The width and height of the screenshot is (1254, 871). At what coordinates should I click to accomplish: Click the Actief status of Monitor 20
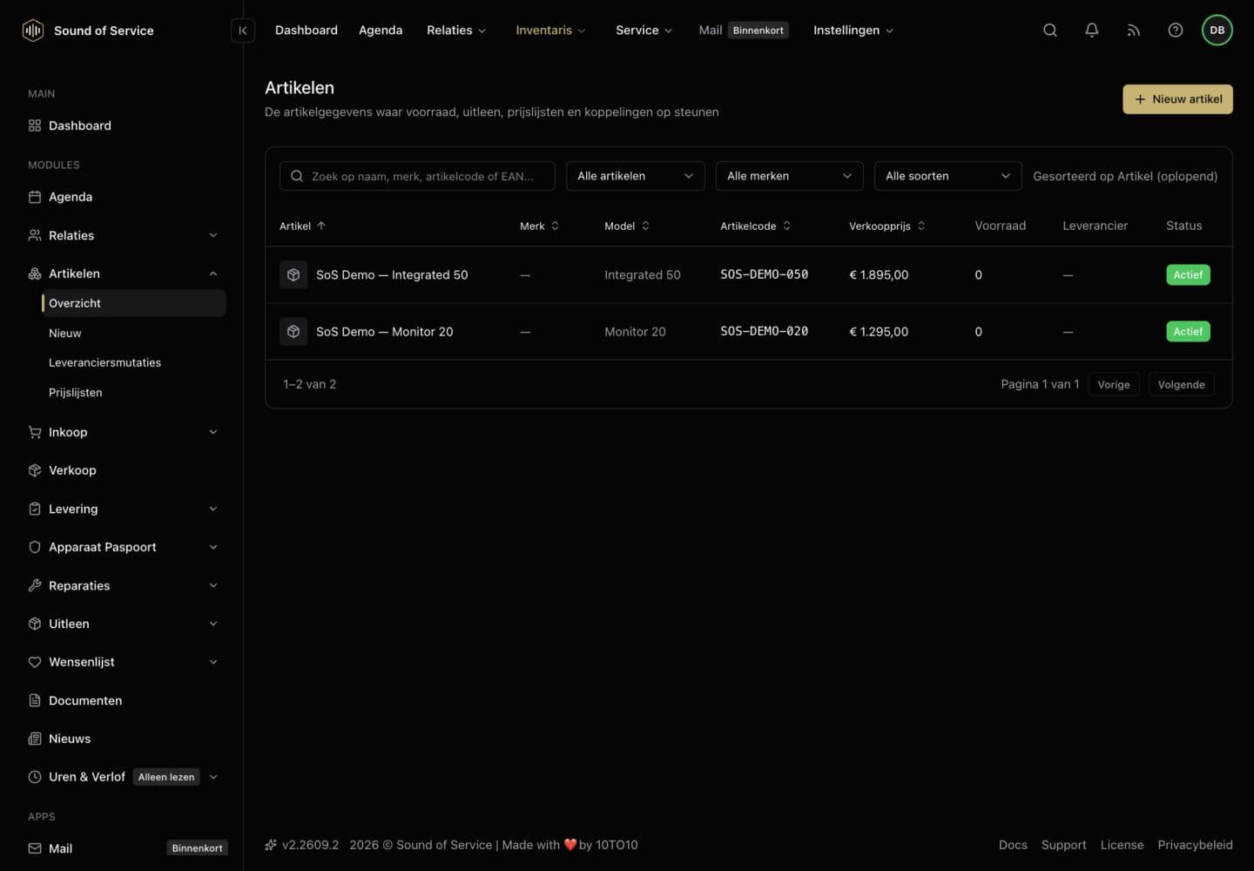[x=1188, y=332]
